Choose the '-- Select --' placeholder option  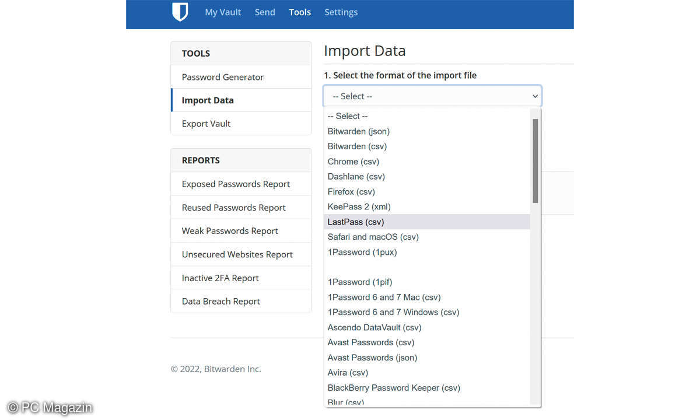[427, 116]
